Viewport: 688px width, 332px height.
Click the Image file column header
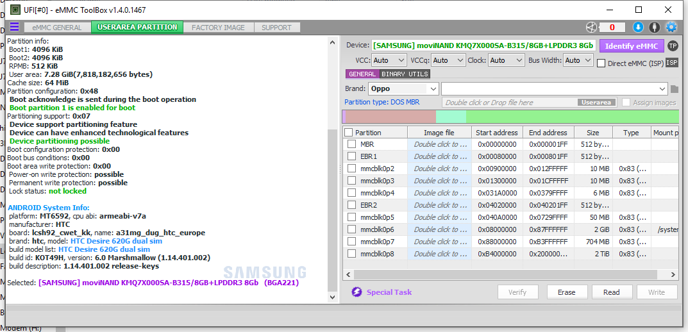[x=439, y=133]
